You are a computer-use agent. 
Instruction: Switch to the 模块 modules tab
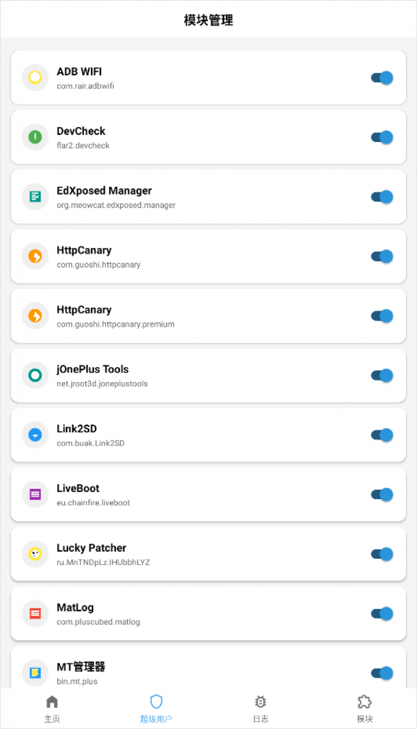[x=364, y=708]
